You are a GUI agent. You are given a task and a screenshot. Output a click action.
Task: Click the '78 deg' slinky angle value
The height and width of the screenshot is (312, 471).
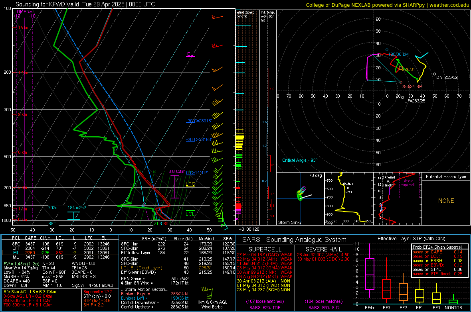point(315,175)
